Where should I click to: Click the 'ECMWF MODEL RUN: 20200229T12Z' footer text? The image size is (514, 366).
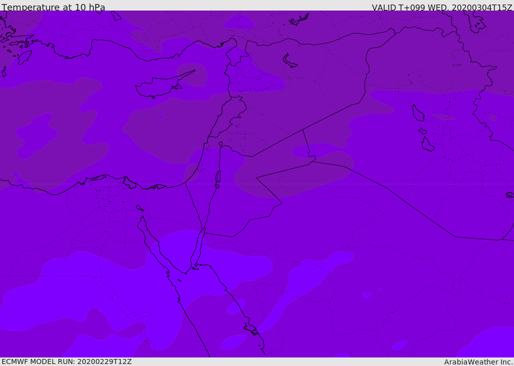point(67,361)
